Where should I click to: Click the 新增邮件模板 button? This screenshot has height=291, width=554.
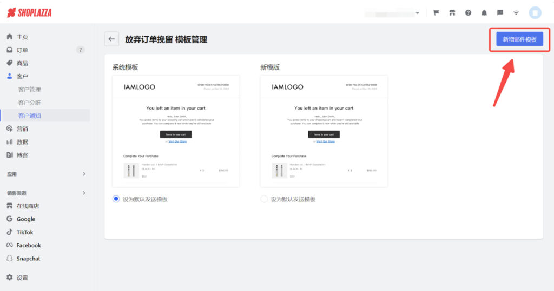click(x=520, y=39)
